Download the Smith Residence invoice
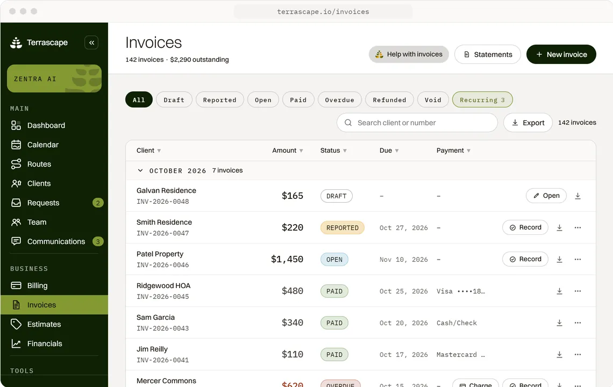The image size is (613, 387). 559,227
